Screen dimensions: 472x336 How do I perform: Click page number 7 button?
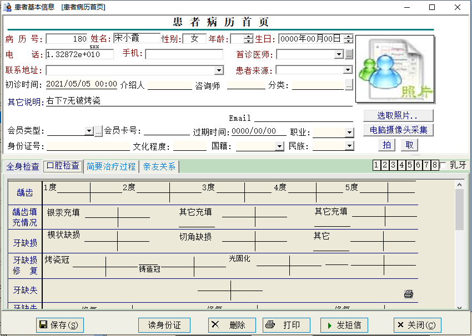[x=426, y=165]
